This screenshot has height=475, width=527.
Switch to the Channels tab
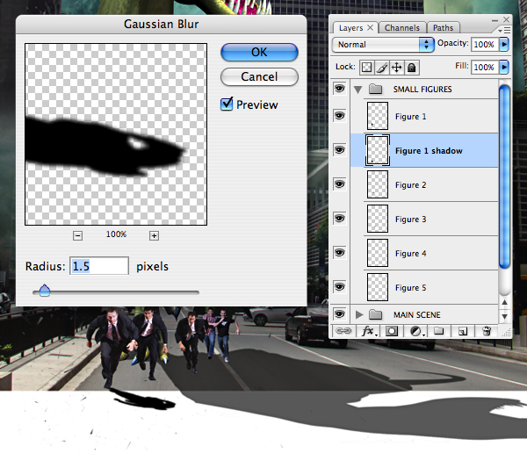[402, 28]
